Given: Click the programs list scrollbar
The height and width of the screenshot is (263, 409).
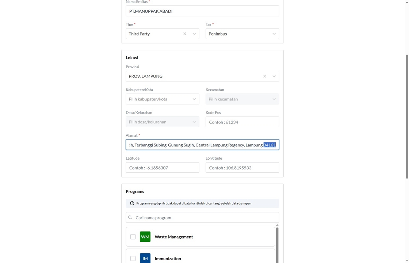Looking at the screenshot, I should [277, 244].
